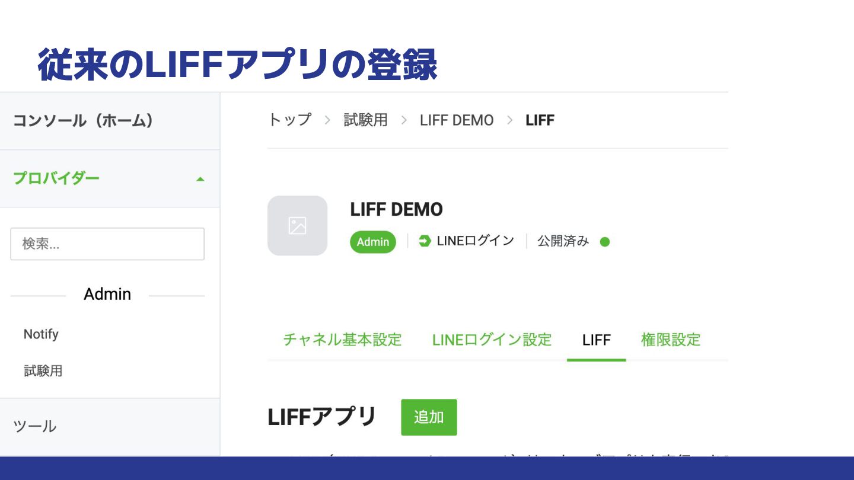Click the green 追加 button
This screenshot has width=854, height=480.
[429, 417]
